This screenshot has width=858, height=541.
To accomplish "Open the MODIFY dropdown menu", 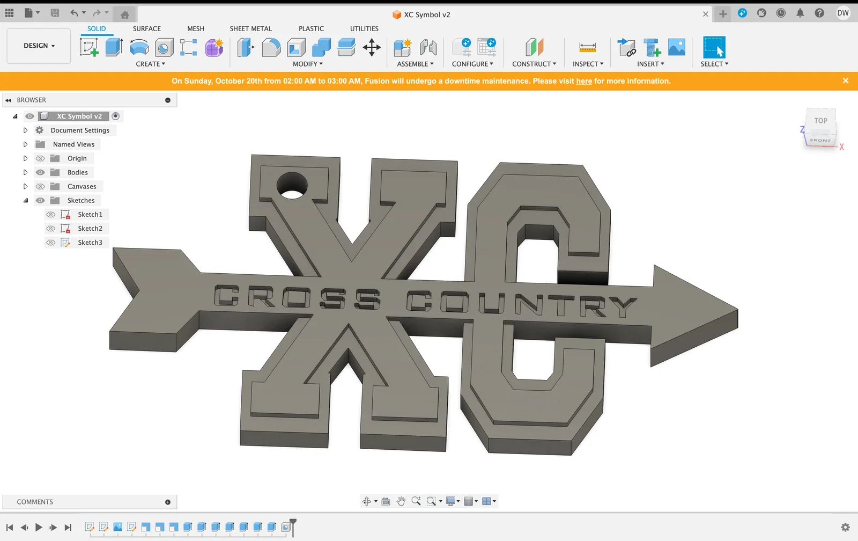I will (308, 64).
